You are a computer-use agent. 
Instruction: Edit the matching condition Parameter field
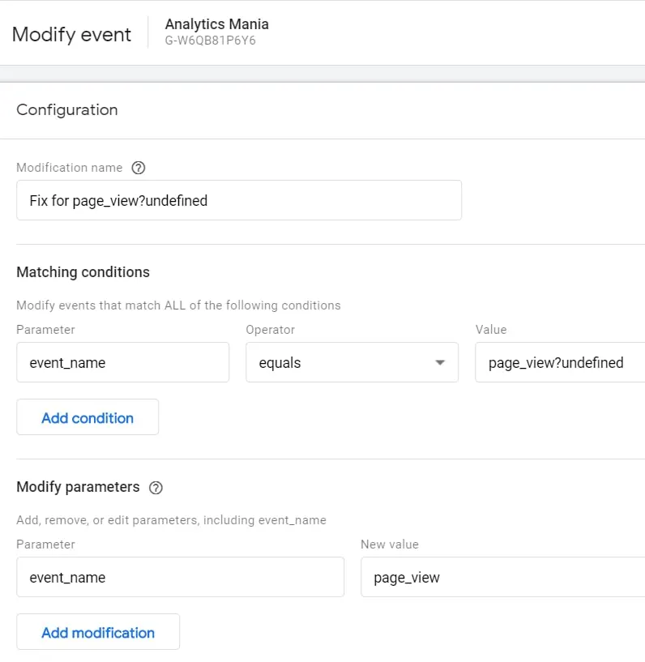[x=123, y=362]
